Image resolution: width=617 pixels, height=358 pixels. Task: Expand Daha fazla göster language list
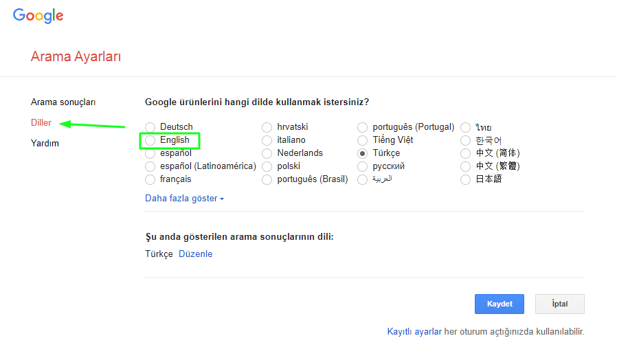[x=184, y=199]
